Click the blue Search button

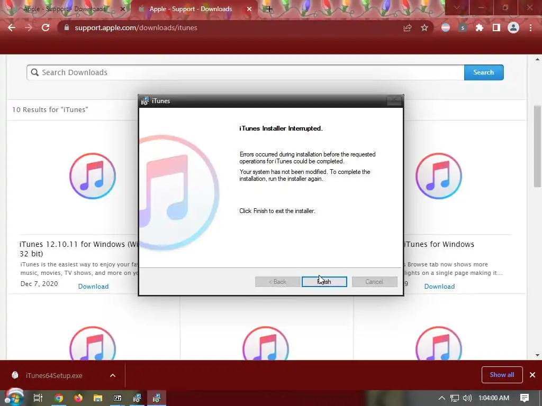coord(484,72)
